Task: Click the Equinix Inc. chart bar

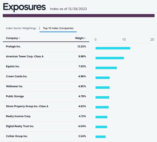Action: 106,68
